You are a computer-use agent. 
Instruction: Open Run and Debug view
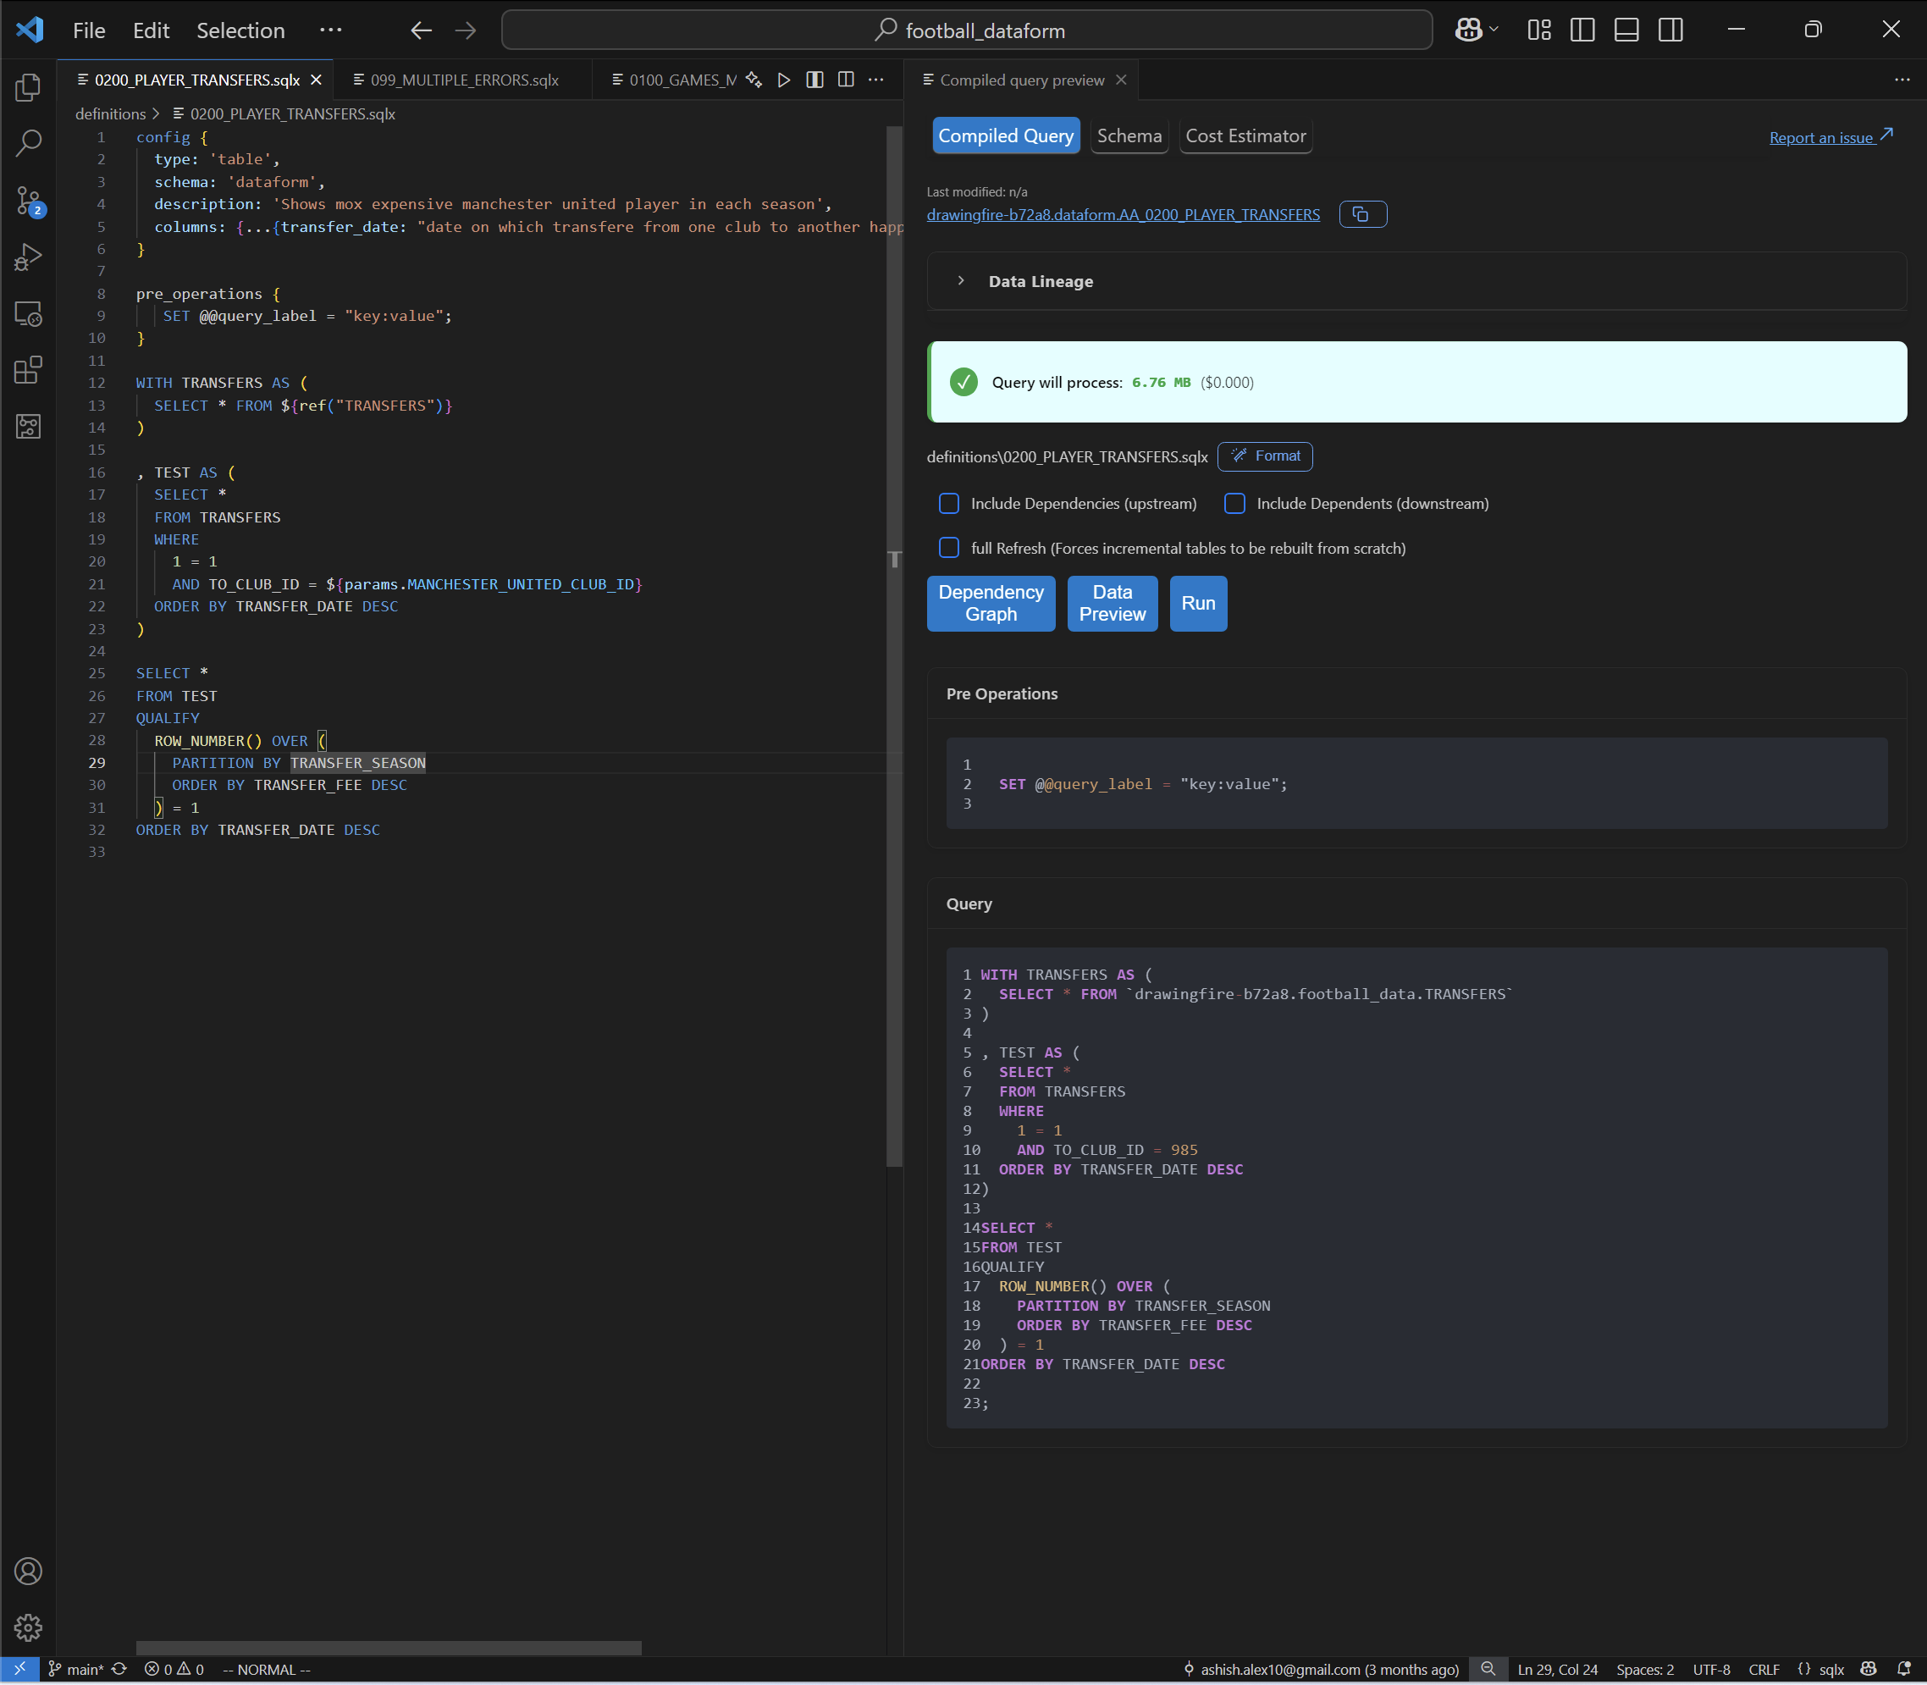click(x=28, y=257)
